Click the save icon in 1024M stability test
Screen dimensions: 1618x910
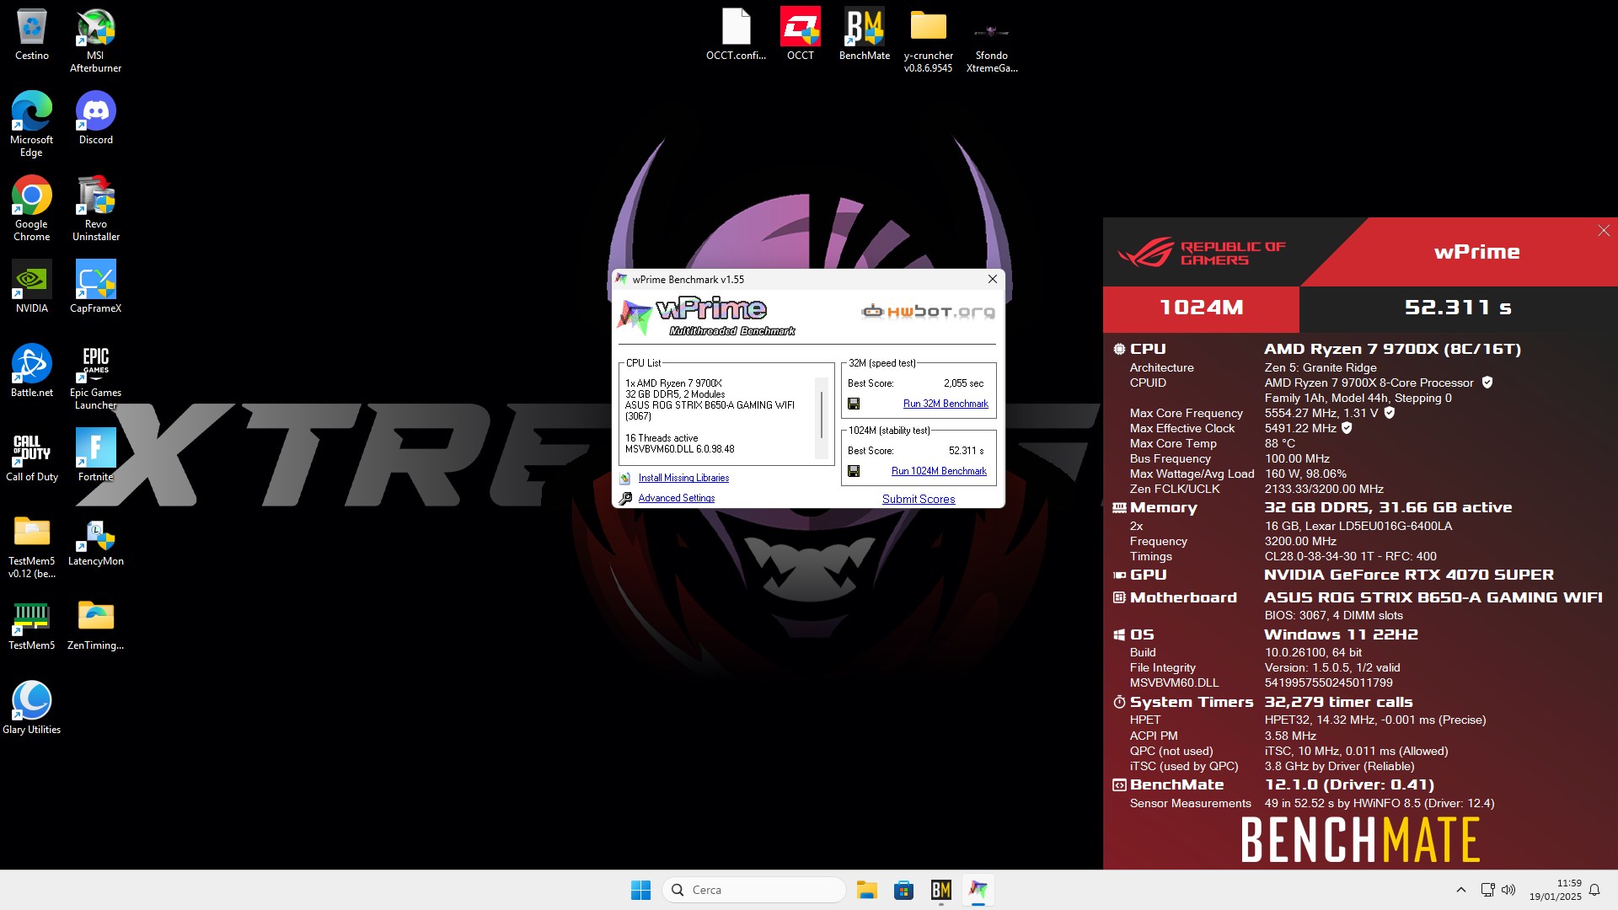(854, 471)
